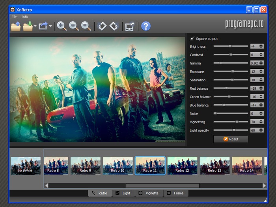The image size is (276, 207).
Task: Rotate image counterclockwise
Action: coord(102,26)
